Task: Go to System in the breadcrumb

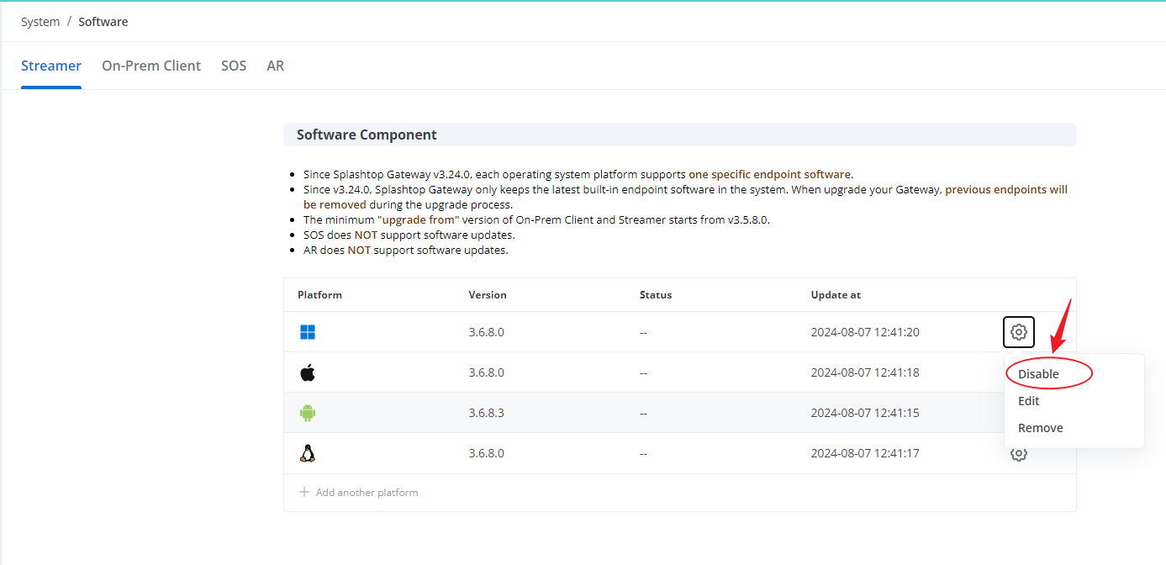Action: click(40, 22)
